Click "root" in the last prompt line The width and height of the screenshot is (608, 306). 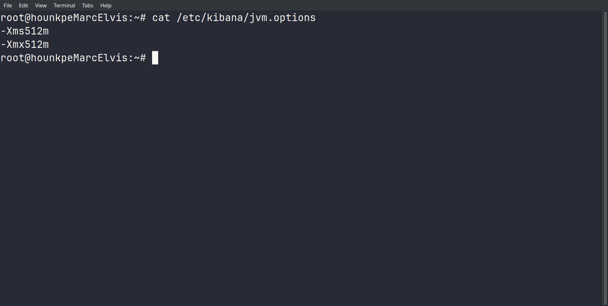tap(12, 58)
